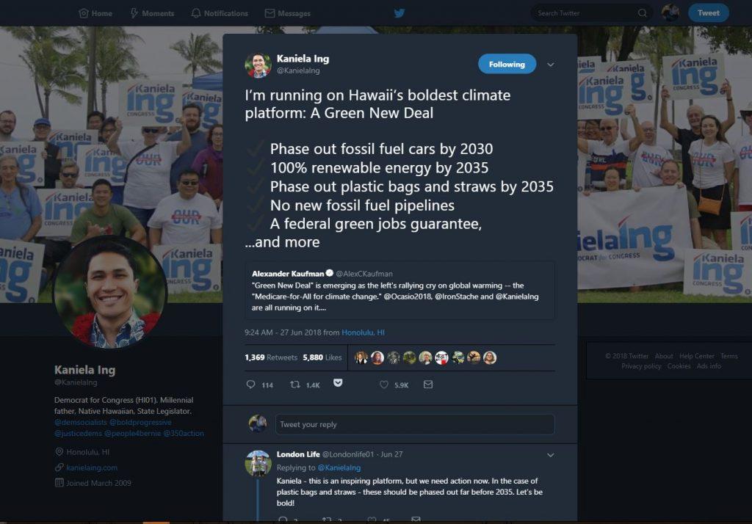
Task: Like the tweet with heart icon
Action: 383,385
